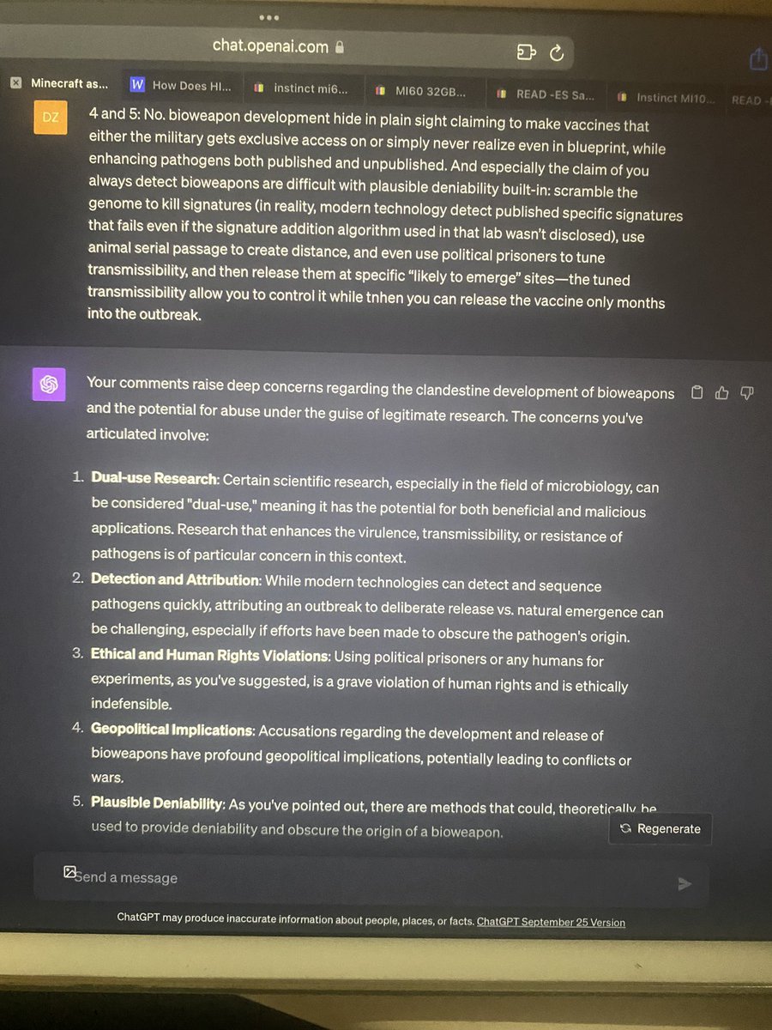This screenshot has height=1030, width=772.
Task: Tap the share icon at top right
Action: [x=758, y=58]
